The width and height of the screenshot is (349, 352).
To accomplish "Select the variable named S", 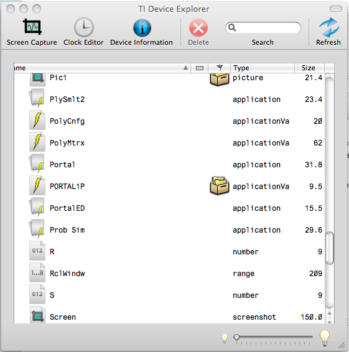I will pos(52,295).
